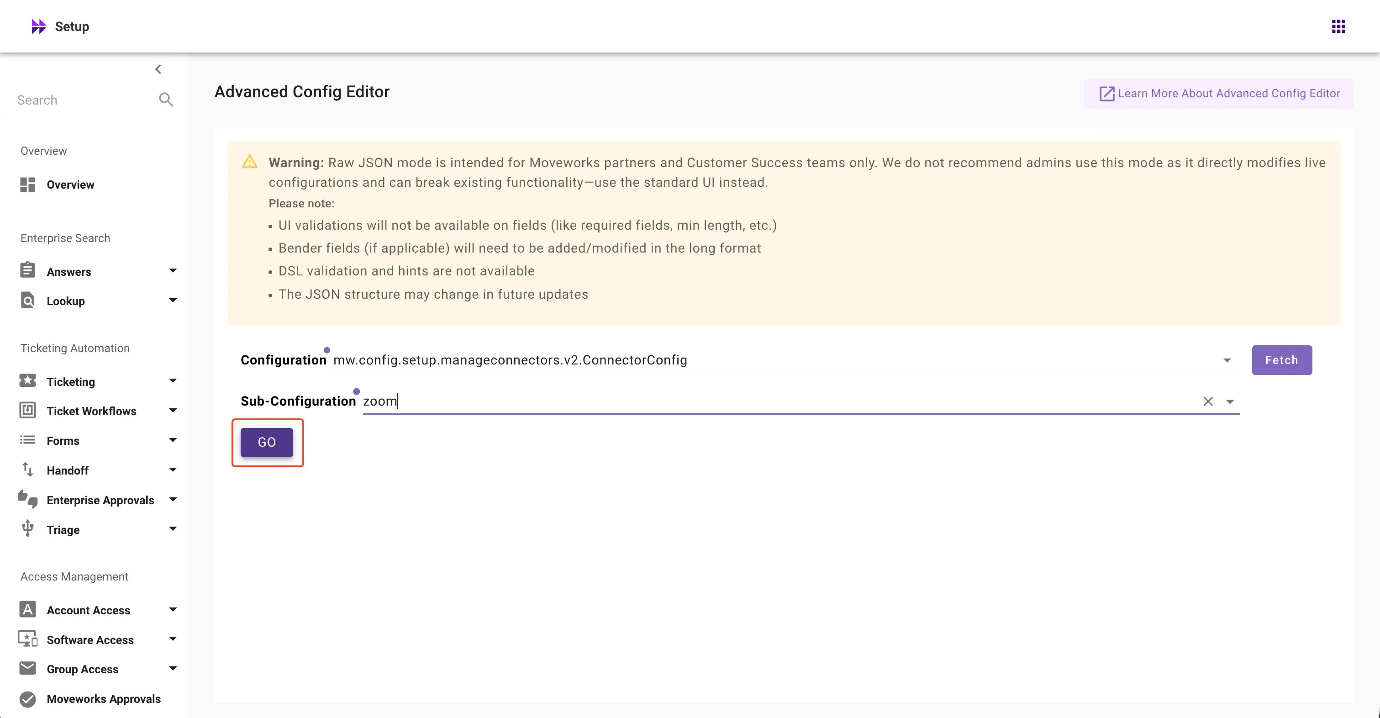Expand the Software Access arrow
Screen dimensions: 1380x718
173,639
